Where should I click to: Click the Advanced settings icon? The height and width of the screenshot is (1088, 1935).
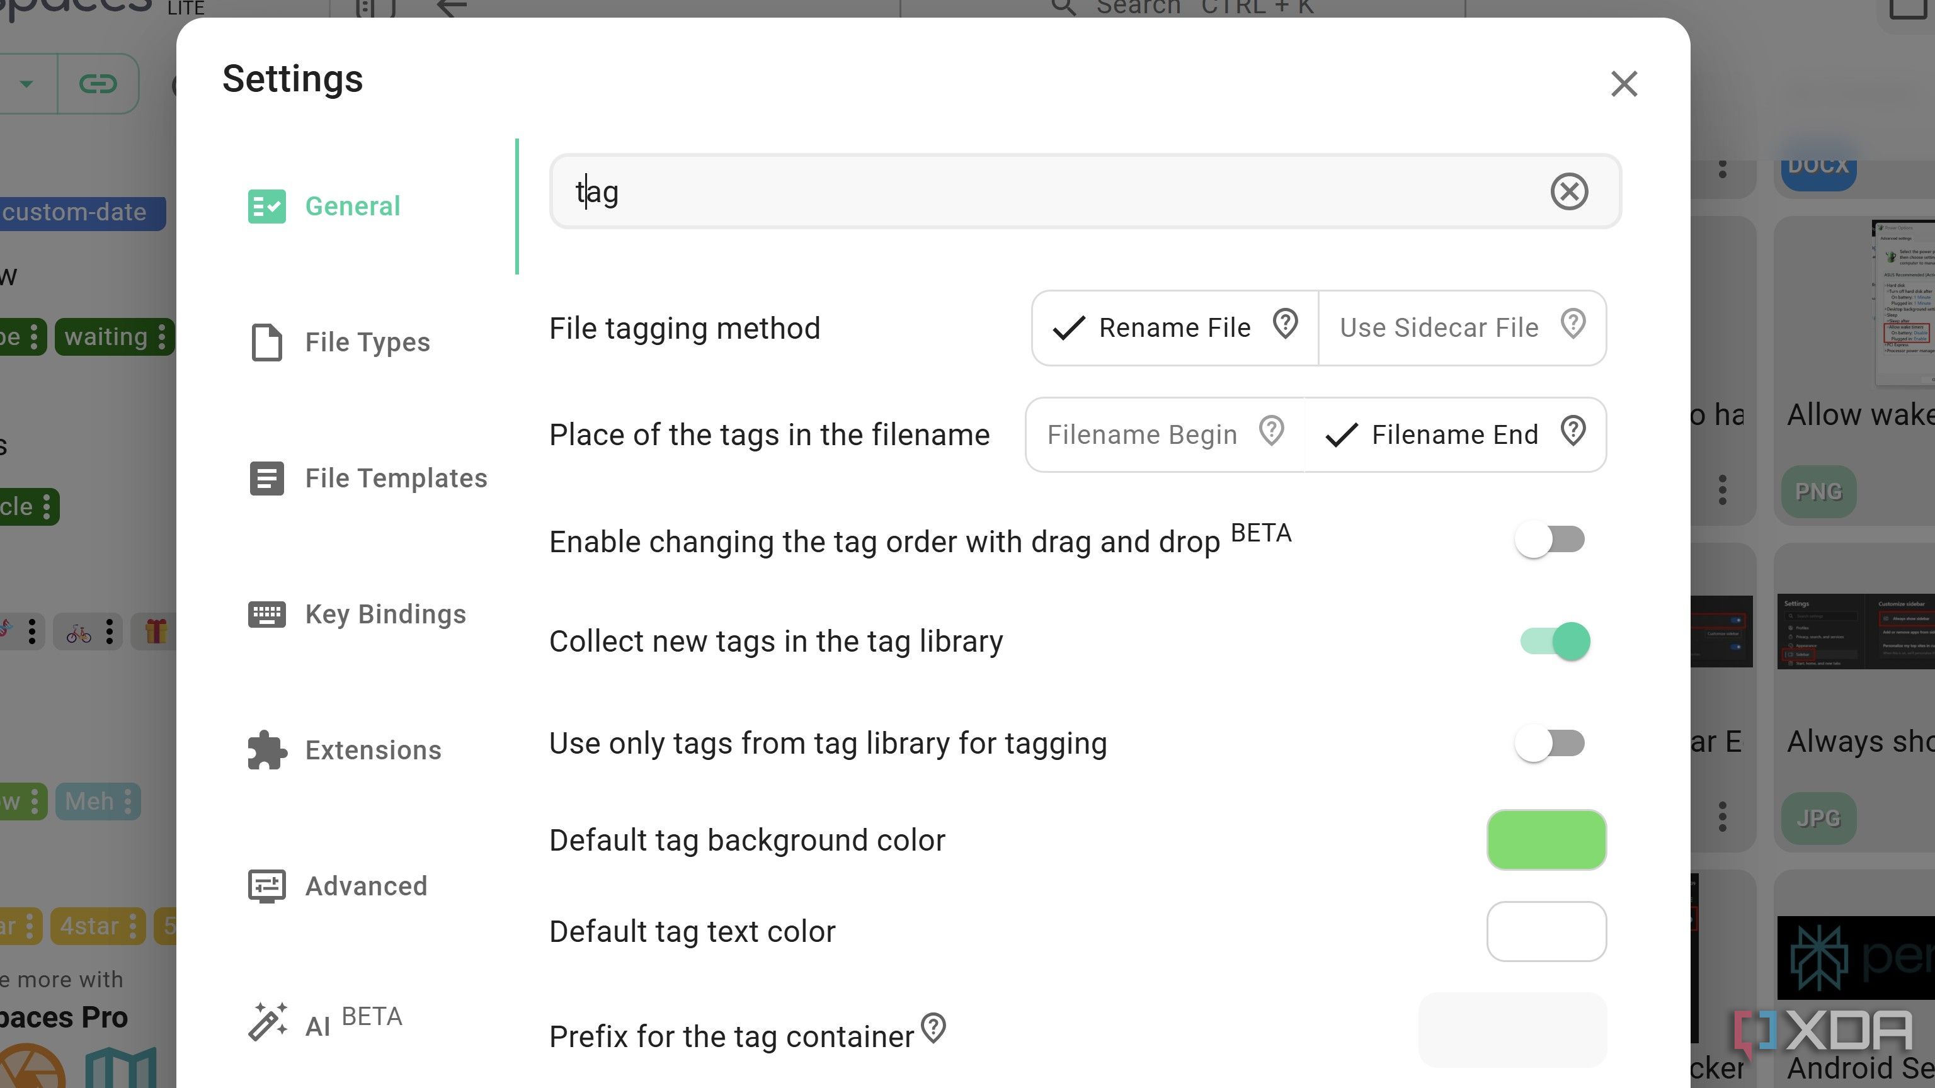266,886
